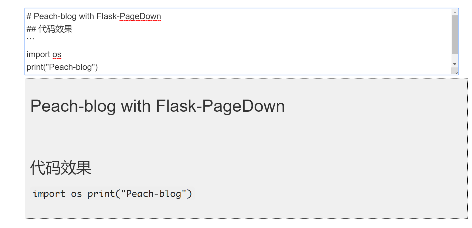The height and width of the screenshot is (228, 472).
Task: Click the textarea scroll up arrow
Action: (455, 12)
